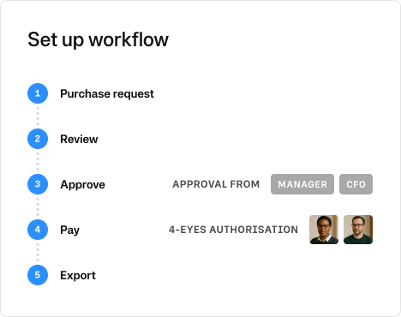Click the Set up workflow heading
The height and width of the screenshot is (317, 401).
[x=99, y=39]
